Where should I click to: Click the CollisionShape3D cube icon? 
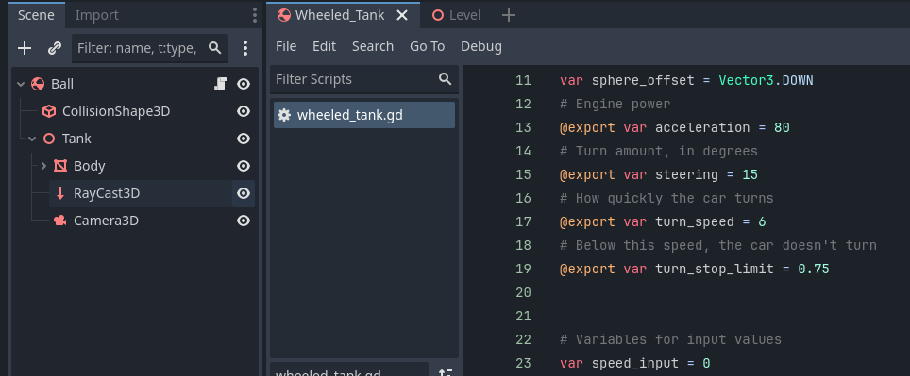tap(49, 111)
